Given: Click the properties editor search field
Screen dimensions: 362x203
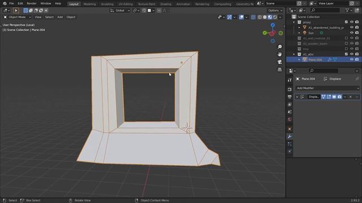Looking at the screenshot, I should pos(323,70).
